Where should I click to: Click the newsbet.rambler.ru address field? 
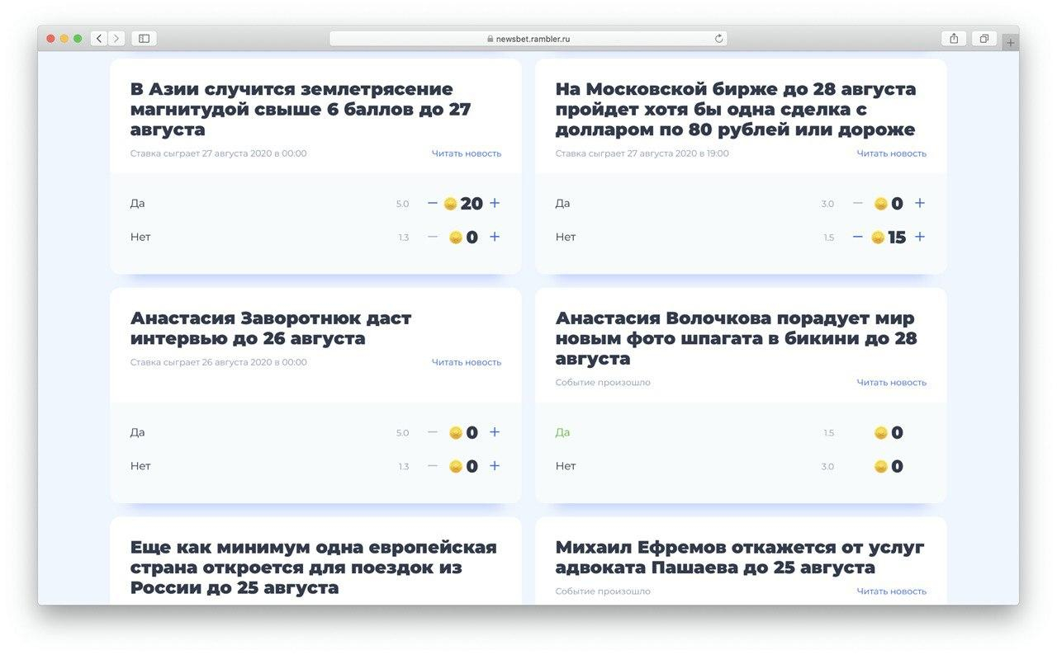528,39
